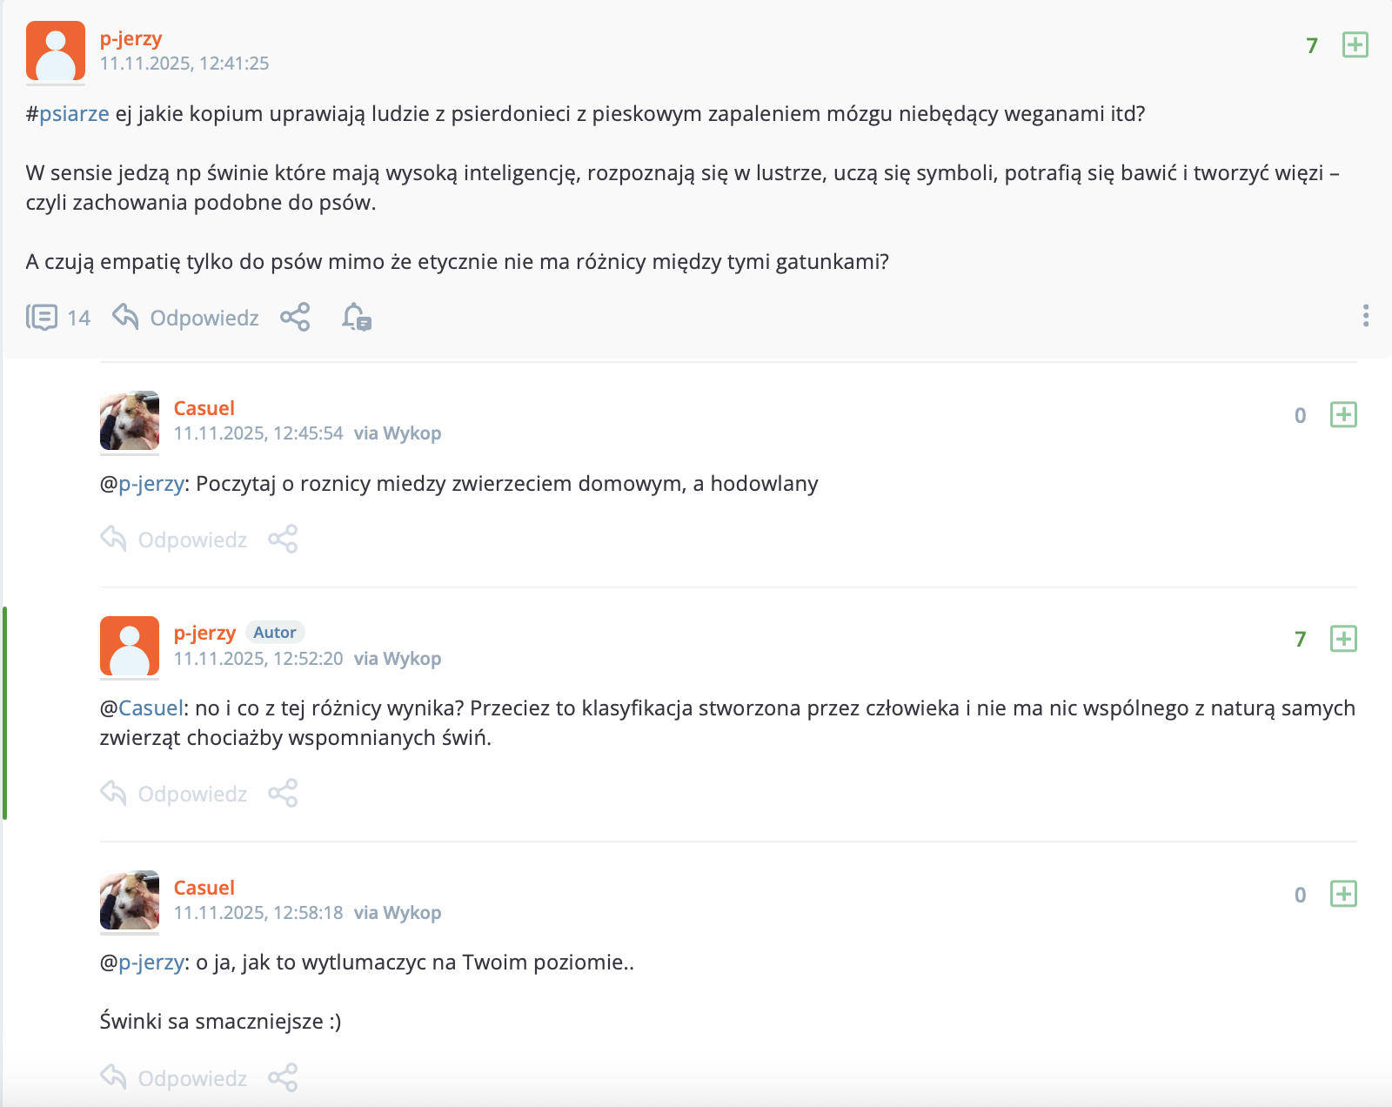Upvote the main post by p-jerzy

click(x=1355, y=44)
